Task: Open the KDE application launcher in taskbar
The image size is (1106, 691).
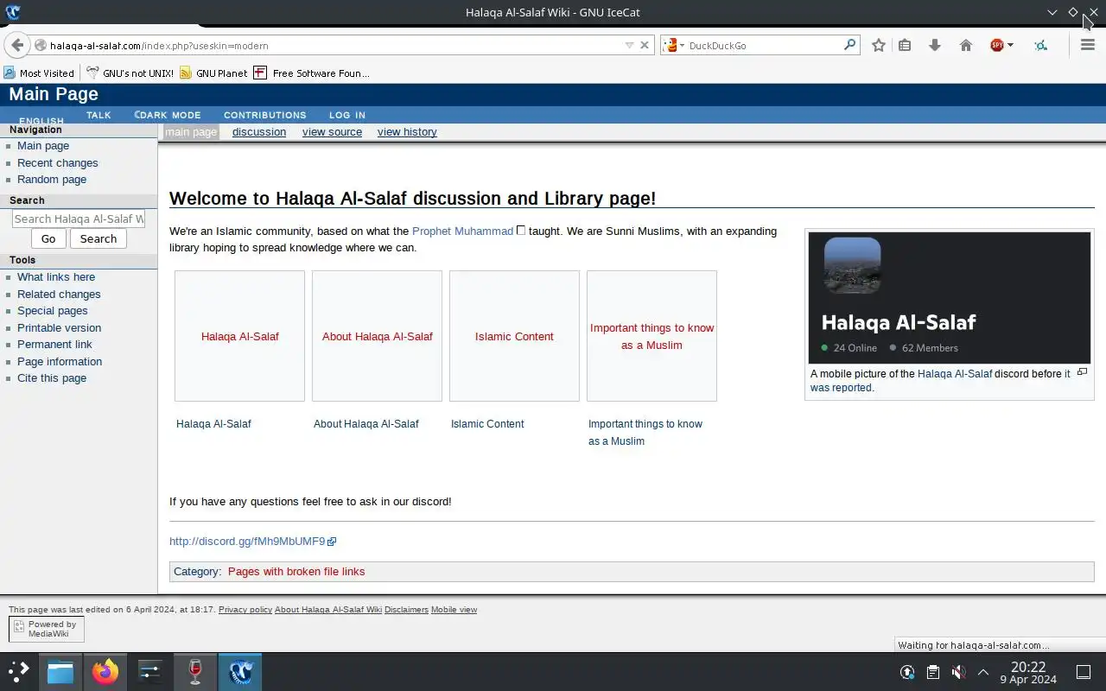Action: (x=19, y=671)
